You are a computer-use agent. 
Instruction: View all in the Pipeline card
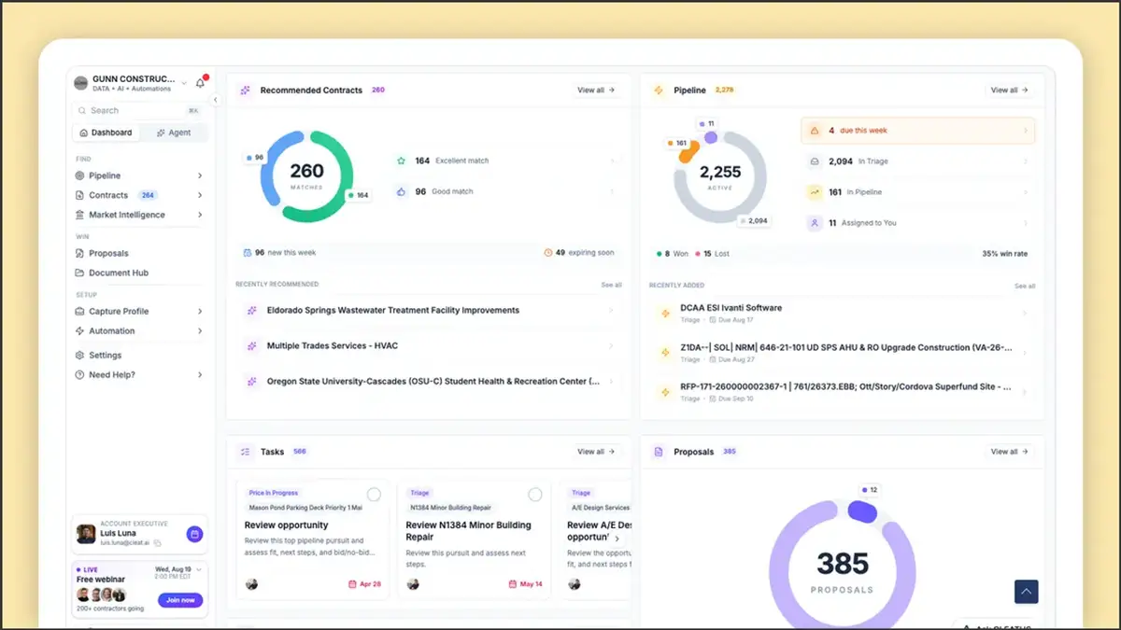1010,91
